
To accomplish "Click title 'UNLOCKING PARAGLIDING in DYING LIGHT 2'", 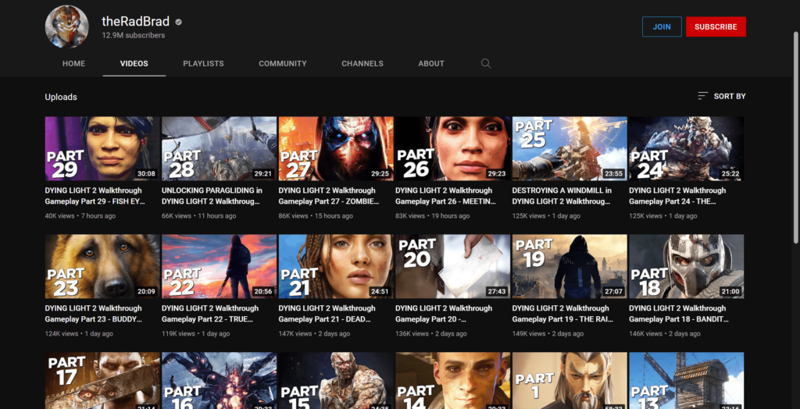I will click(x=212, y=196).
